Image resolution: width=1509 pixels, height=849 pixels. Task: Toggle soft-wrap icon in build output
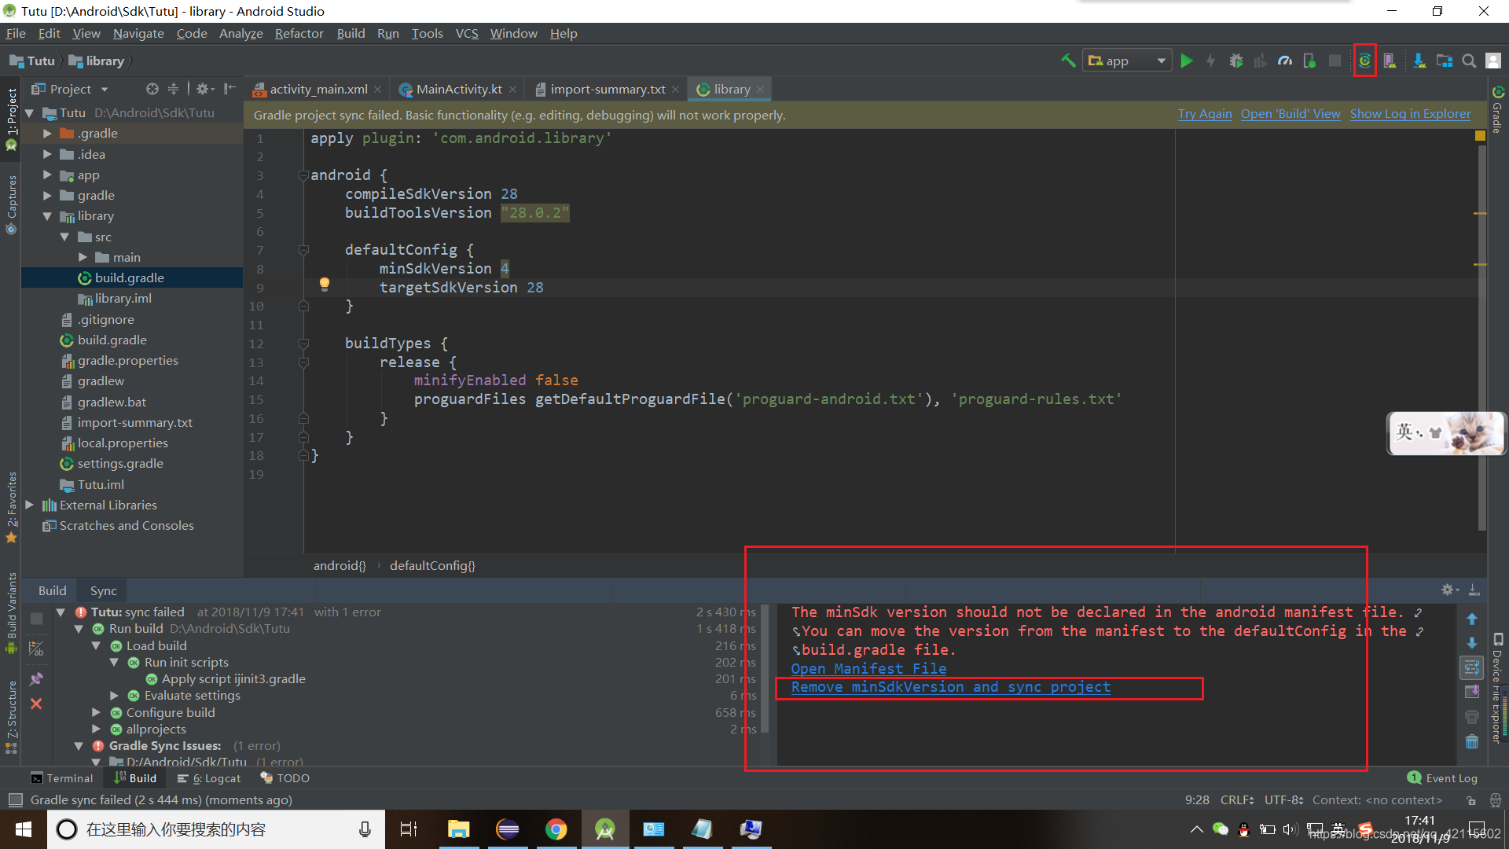click(x=1472, y=667)
